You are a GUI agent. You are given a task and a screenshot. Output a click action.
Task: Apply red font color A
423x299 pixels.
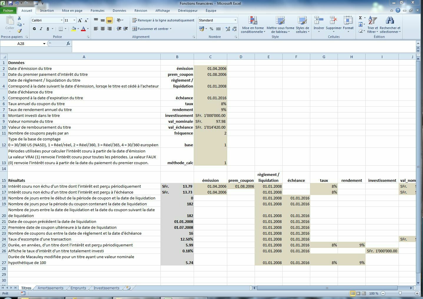point(83,29)
